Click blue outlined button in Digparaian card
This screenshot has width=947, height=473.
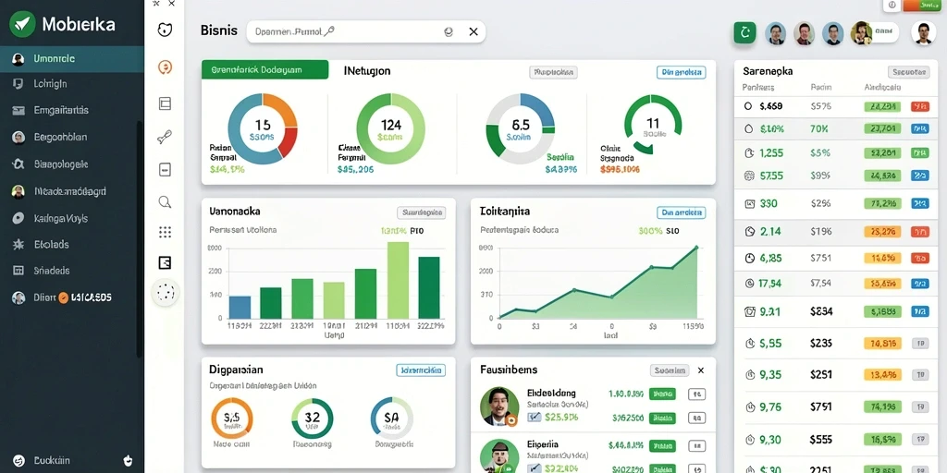[421, 370]
